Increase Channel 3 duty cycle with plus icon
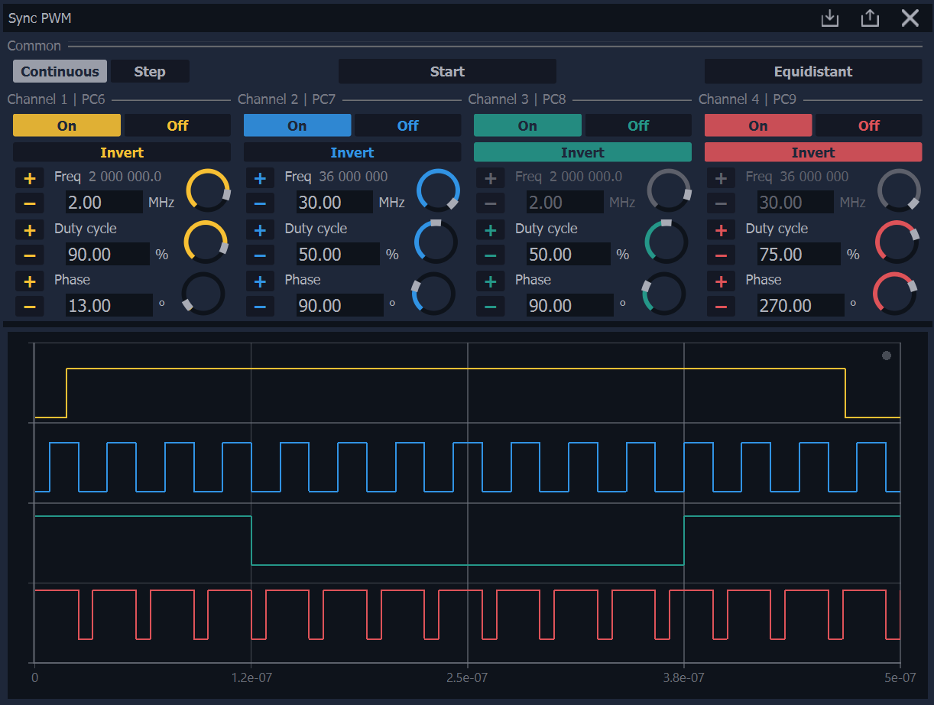934x705 pixels. tap(490, 230)
